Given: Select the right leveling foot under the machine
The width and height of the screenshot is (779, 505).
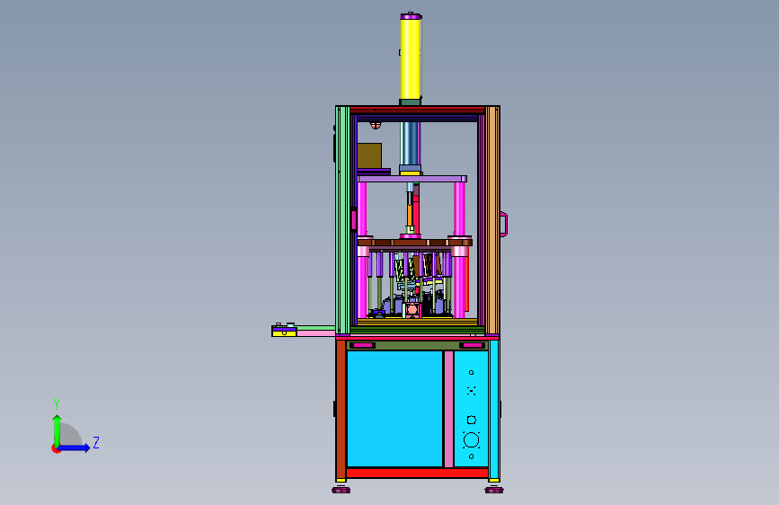Looking at the screenshot, I should tap(494, 490).
